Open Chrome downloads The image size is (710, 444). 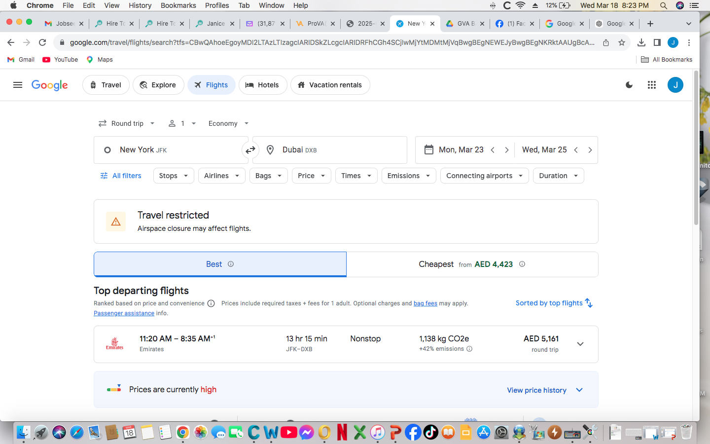(641, 42)
